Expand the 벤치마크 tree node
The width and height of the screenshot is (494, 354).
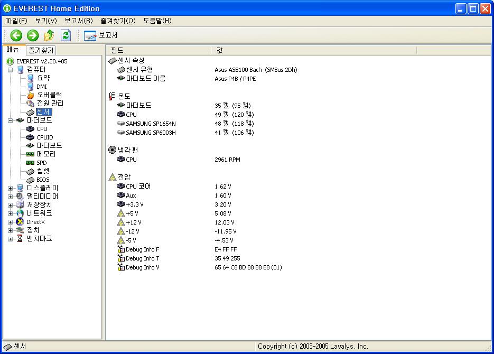(x=11, y=239)
